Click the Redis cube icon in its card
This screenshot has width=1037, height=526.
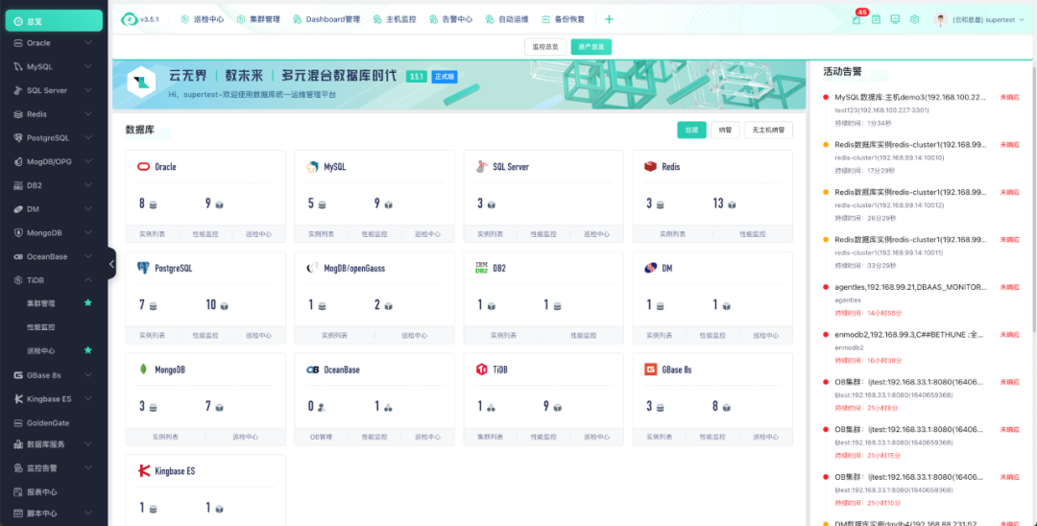coord(650,166)
